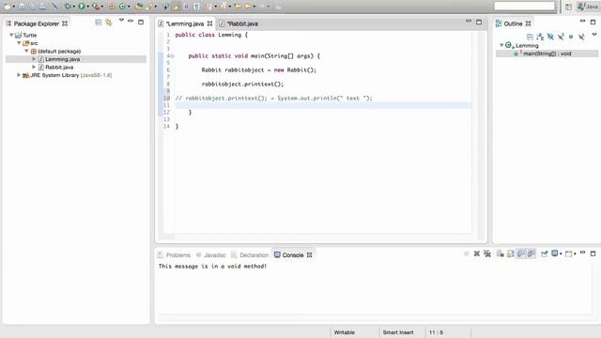Click Pin Console icon
Viewport: 601px width, 338px height.
click(x=545, y=253)
